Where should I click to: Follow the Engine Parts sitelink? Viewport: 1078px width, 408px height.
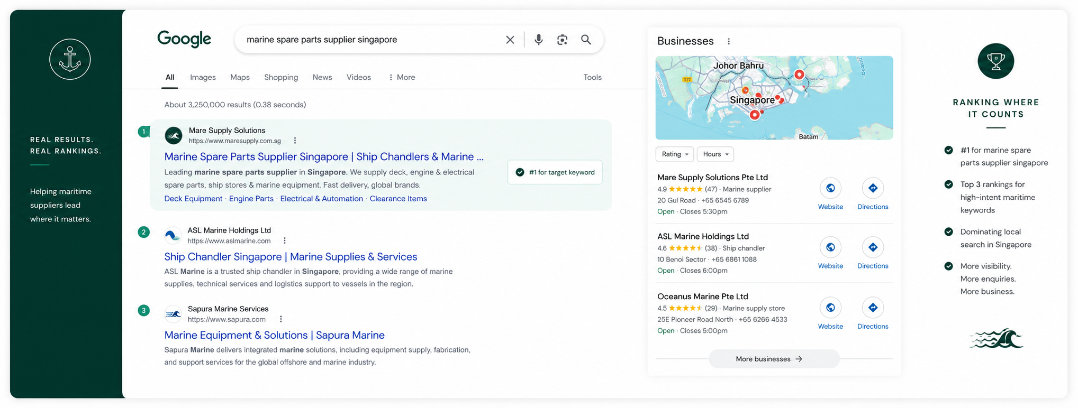click(x=251, y=199)
